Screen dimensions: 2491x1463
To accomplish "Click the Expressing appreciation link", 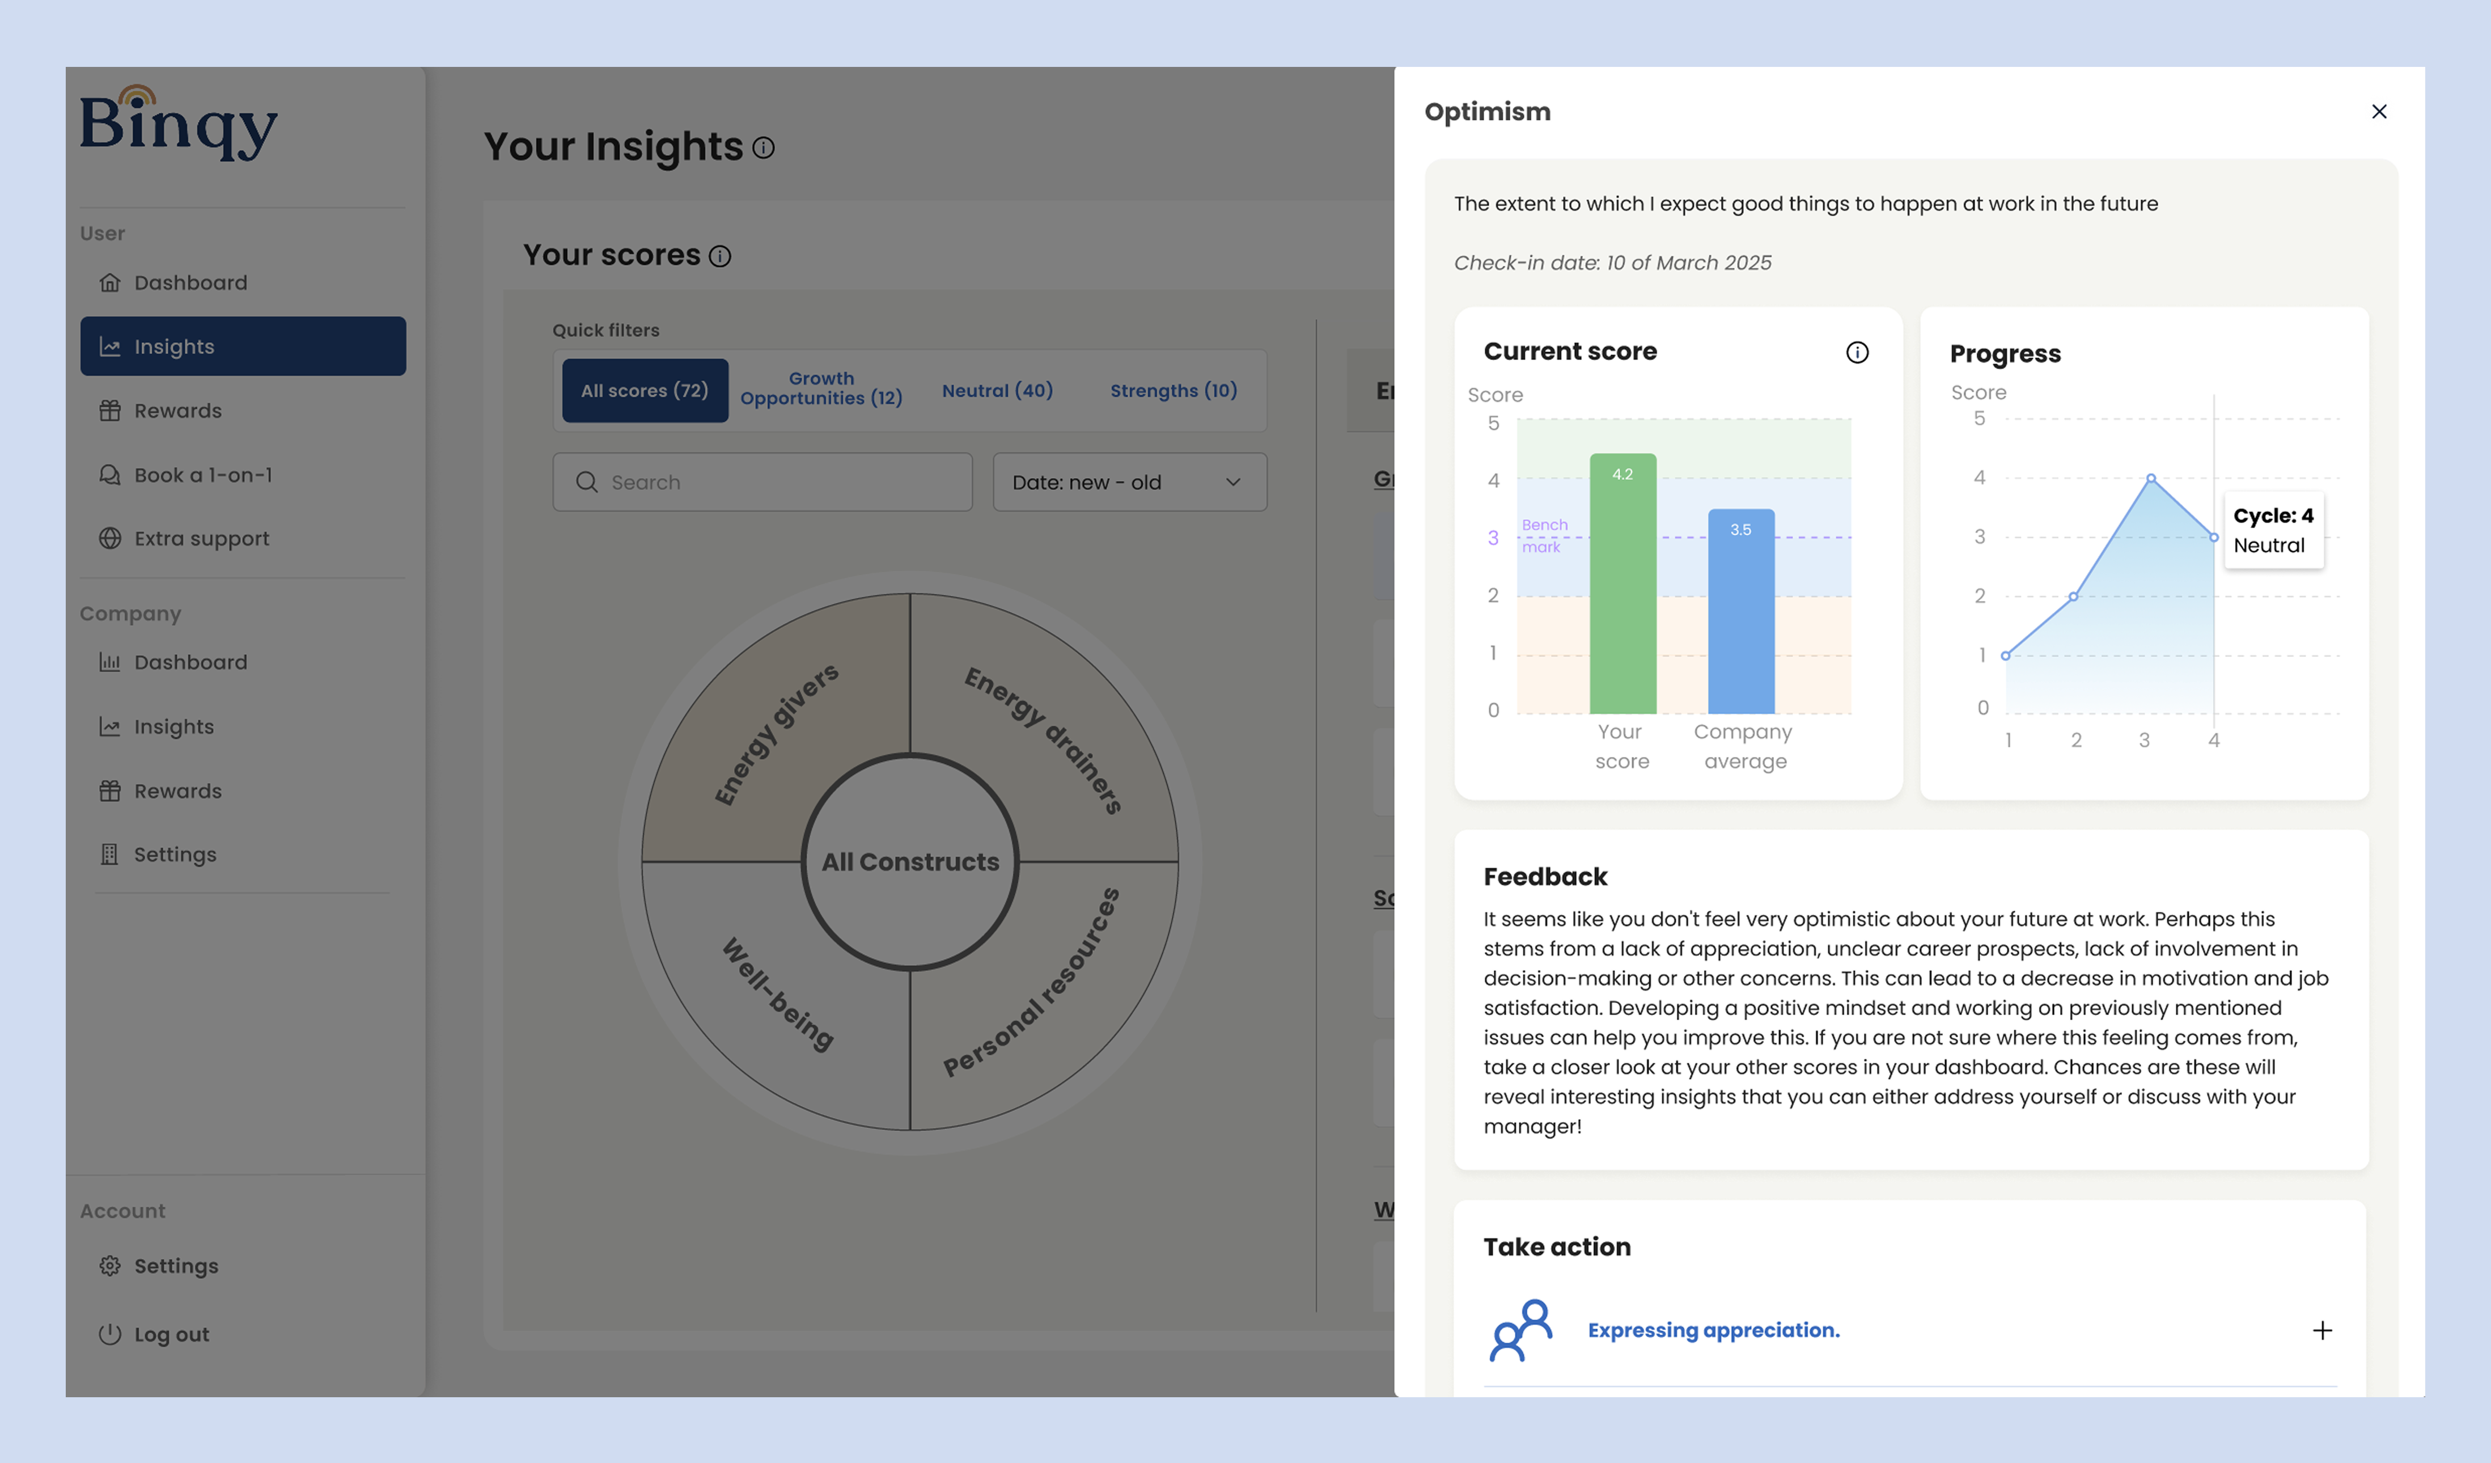I will [x=1713, y=1330].
